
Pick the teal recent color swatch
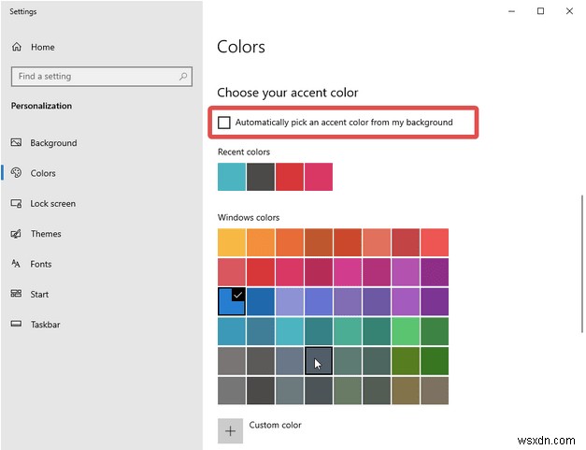[x=232, y=177]
